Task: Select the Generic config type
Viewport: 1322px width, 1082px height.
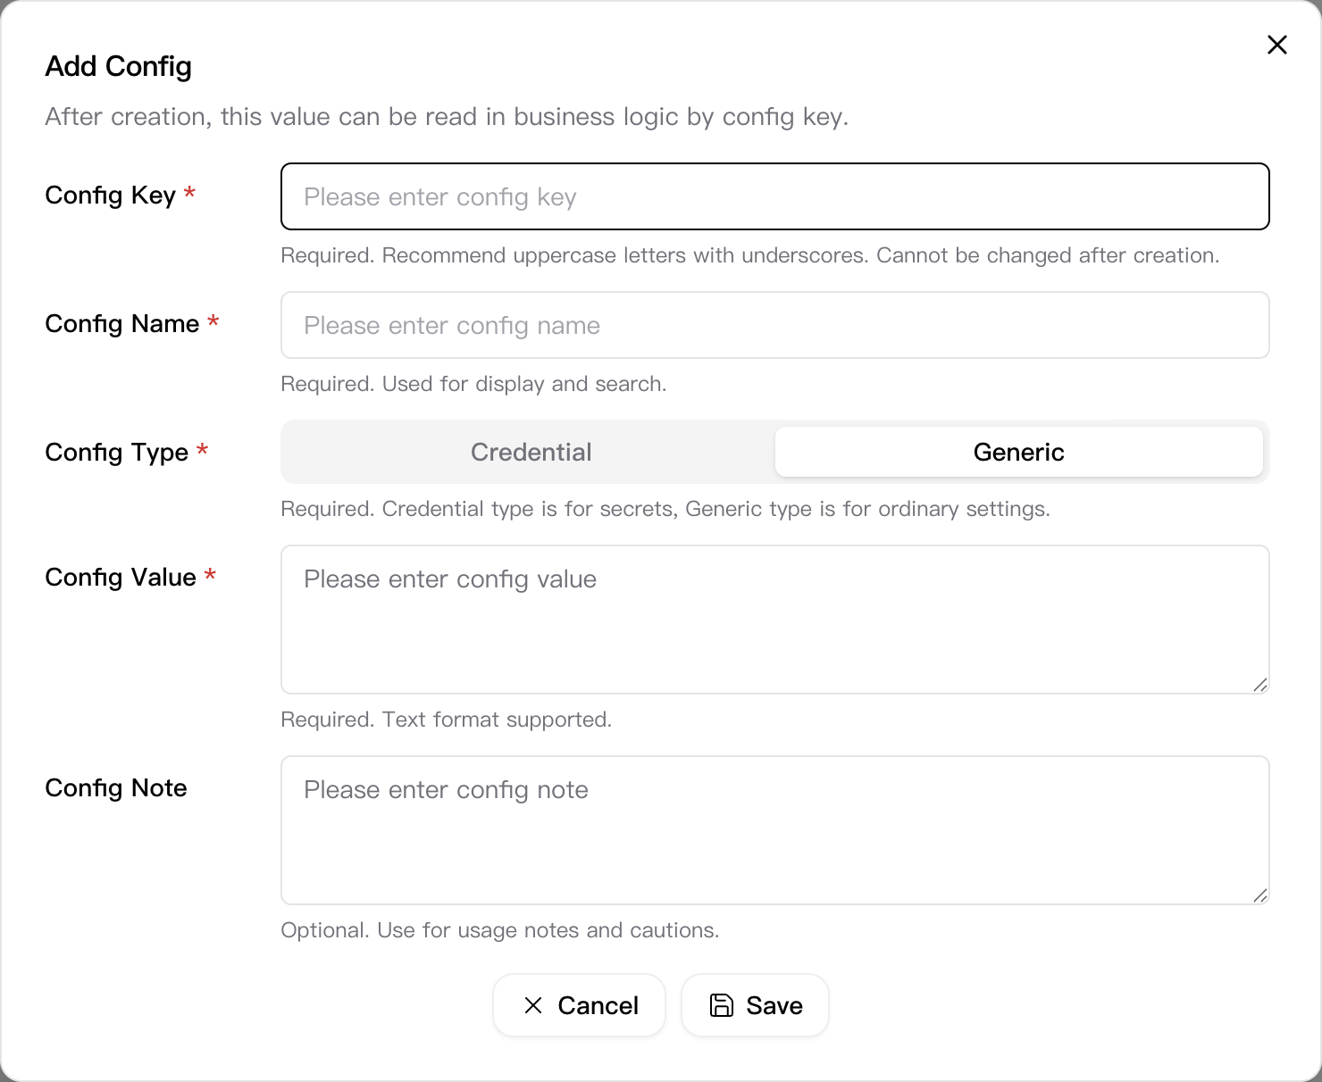Action: [1018, 452]
